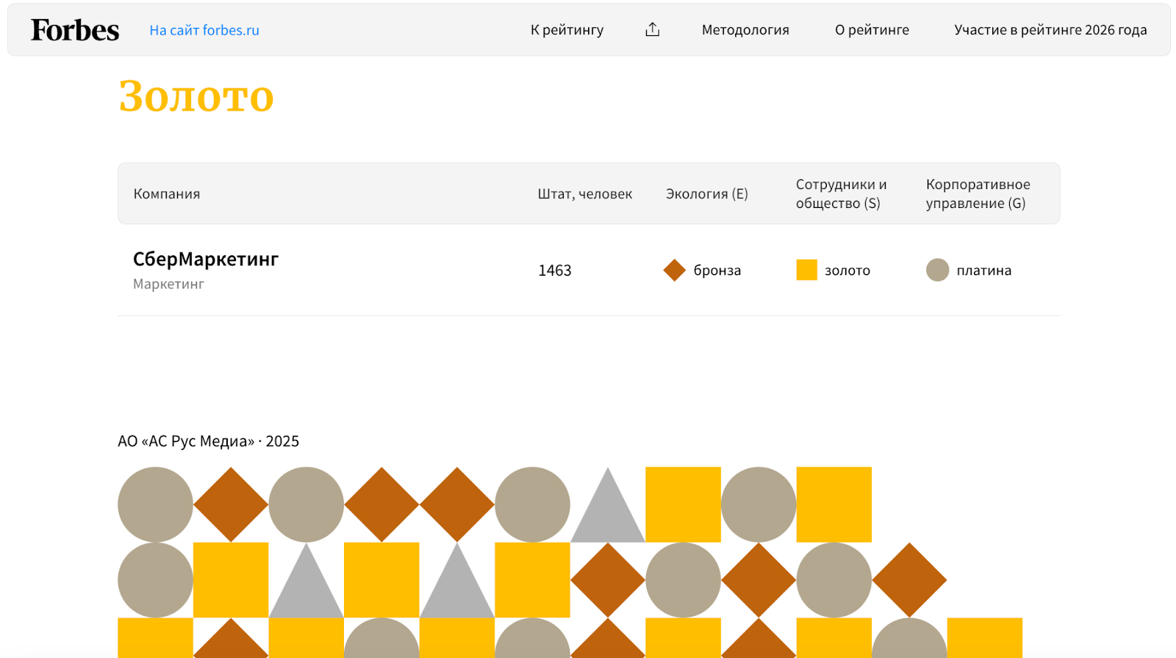This screenshot has height=658, width=1176.
Task: Click the Forbes logo
Action: coord(75,30)
